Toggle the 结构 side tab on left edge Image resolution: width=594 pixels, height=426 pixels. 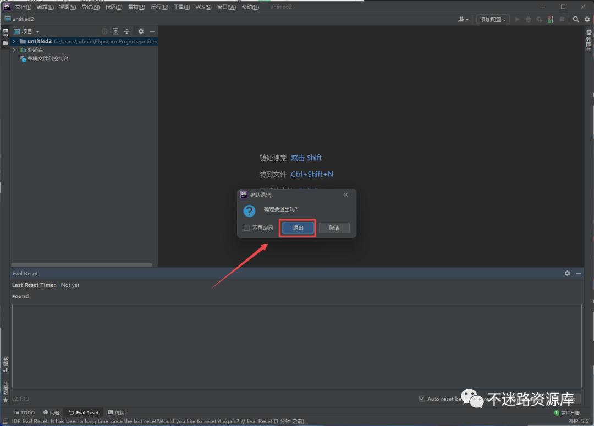coord(5,364)
